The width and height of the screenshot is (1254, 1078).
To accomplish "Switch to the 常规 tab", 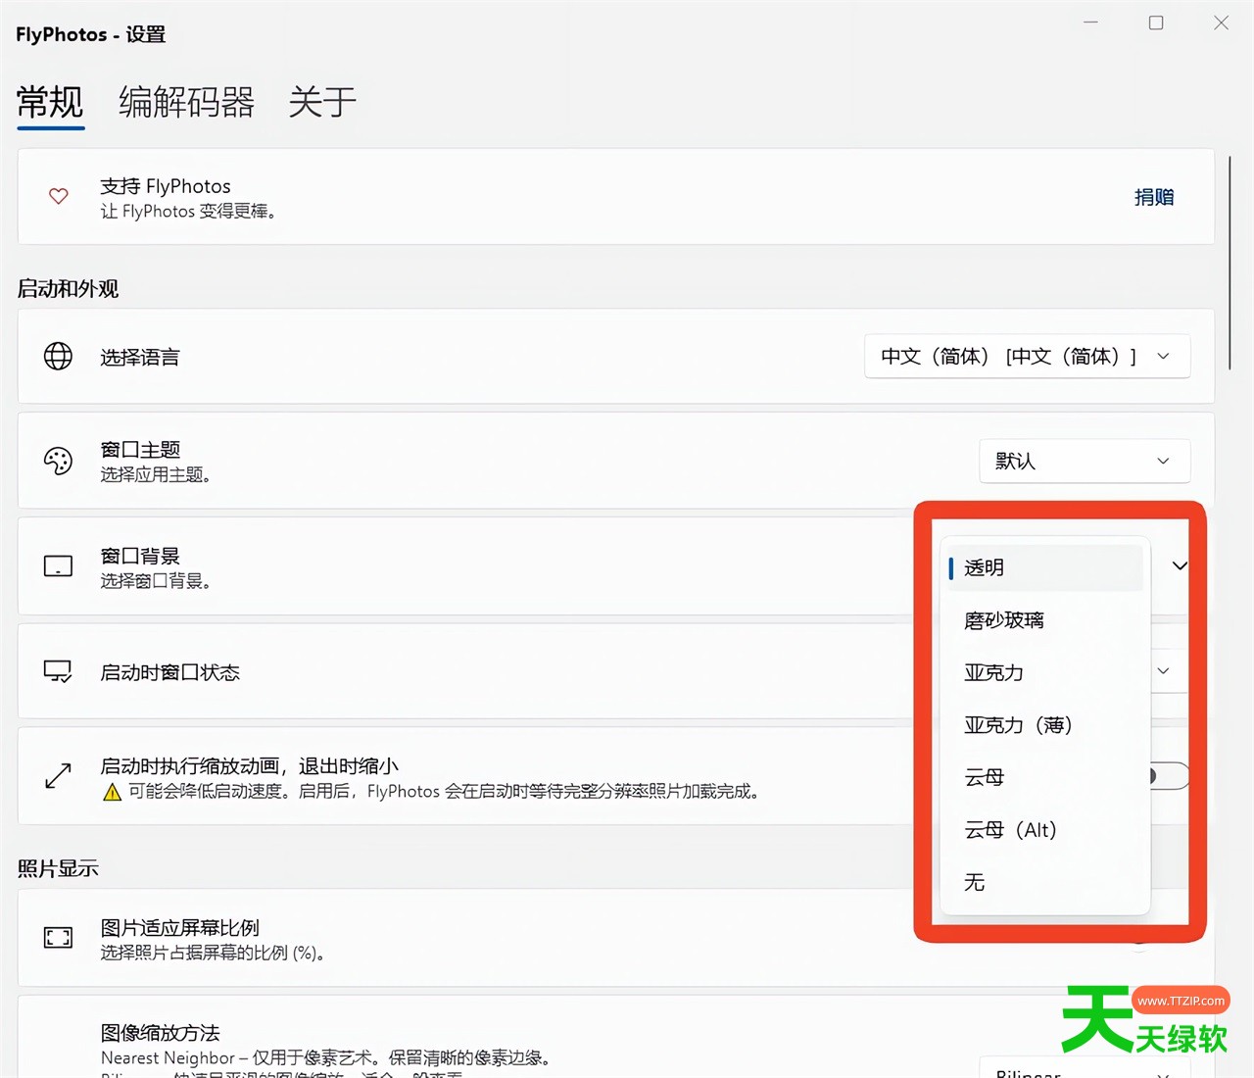I will click(50, 102).
